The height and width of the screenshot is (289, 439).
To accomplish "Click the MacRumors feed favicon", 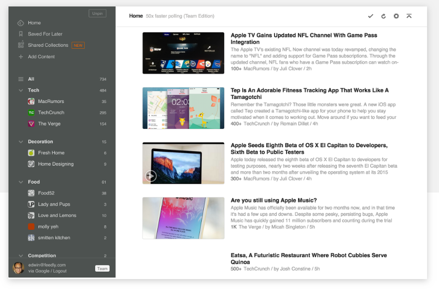I will click(31, 101).
